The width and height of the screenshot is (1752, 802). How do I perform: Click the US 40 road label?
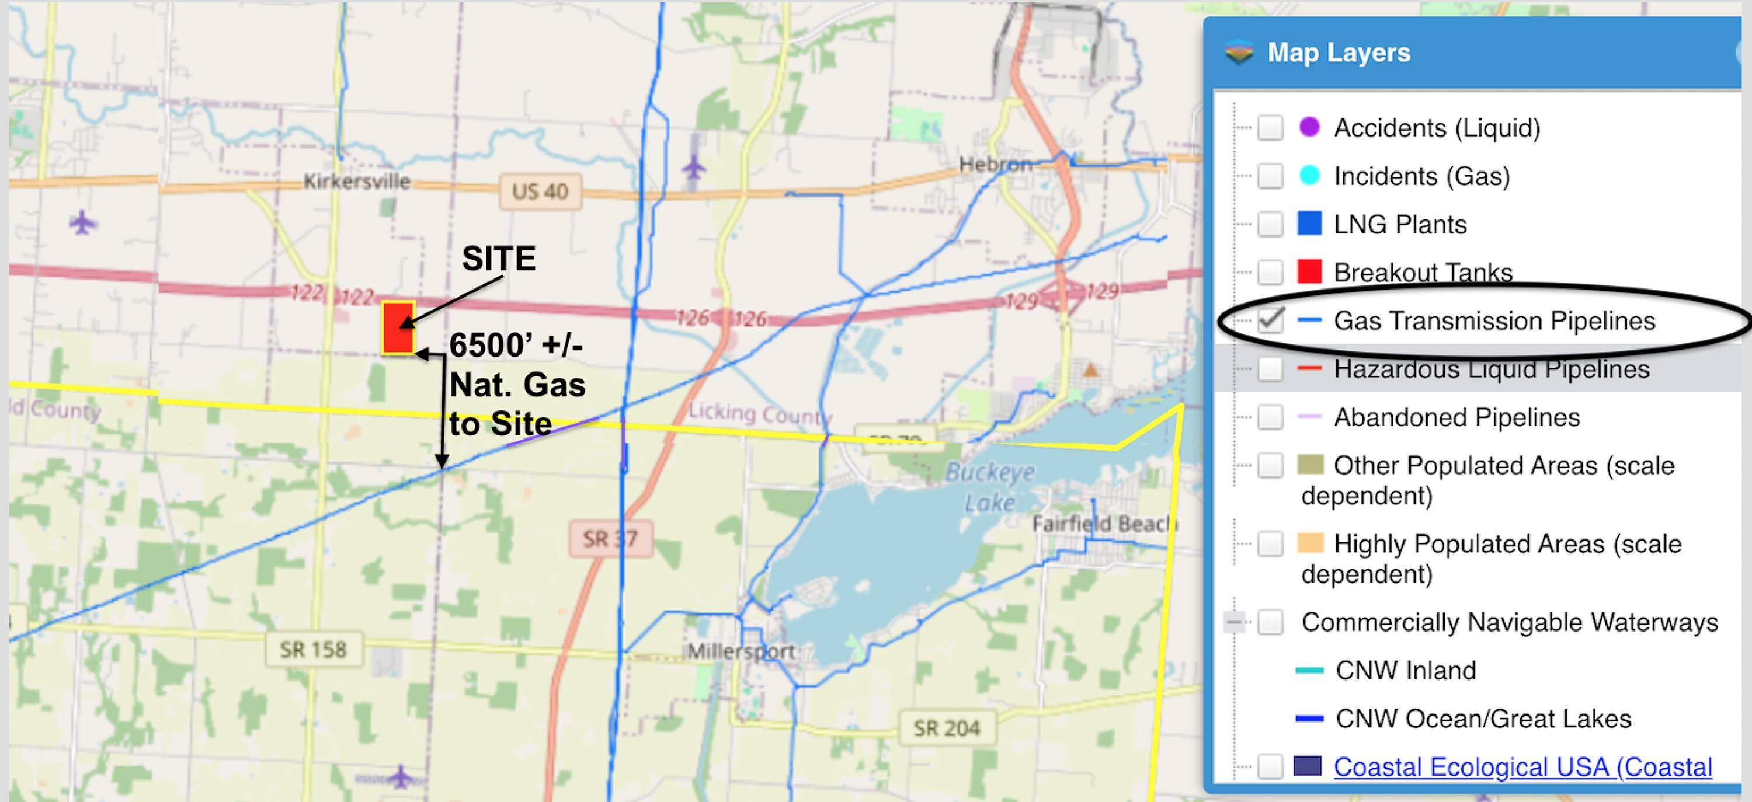tap(540, 191)
